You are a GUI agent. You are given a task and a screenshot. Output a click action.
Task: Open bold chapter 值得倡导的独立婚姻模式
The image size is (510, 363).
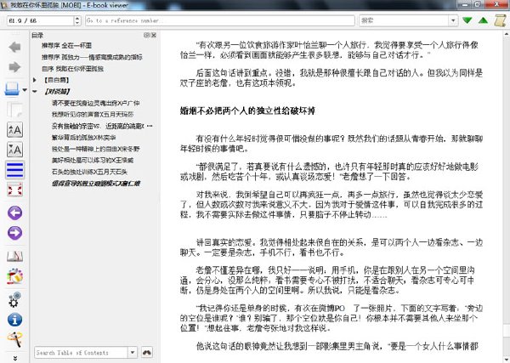point(96,184)
